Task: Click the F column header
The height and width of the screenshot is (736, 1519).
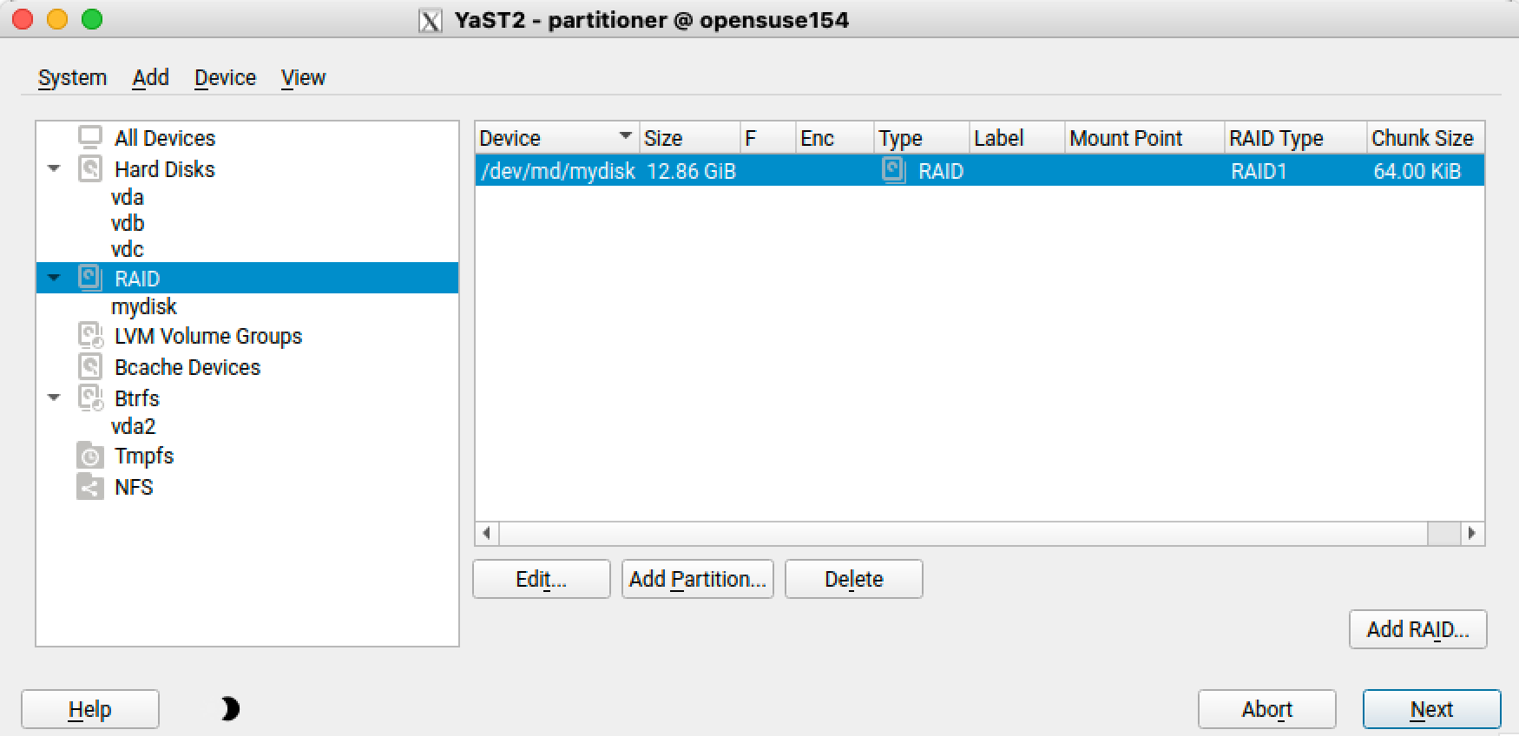Action: [768, 138]
